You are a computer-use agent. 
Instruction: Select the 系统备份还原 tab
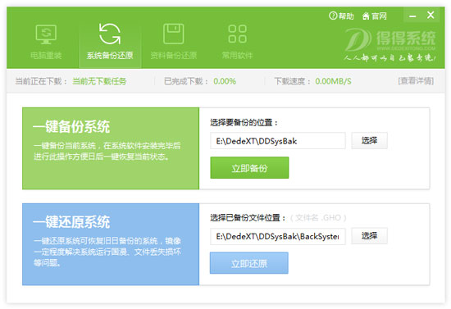pos(110,42)
